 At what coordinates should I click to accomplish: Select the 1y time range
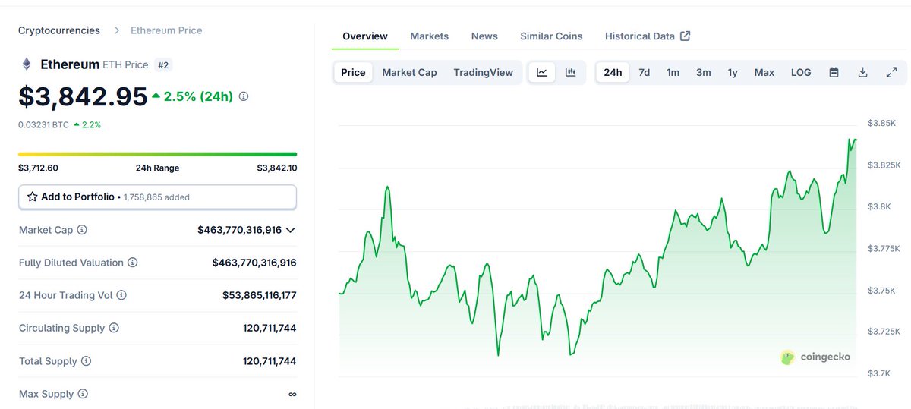coord(733,72)
